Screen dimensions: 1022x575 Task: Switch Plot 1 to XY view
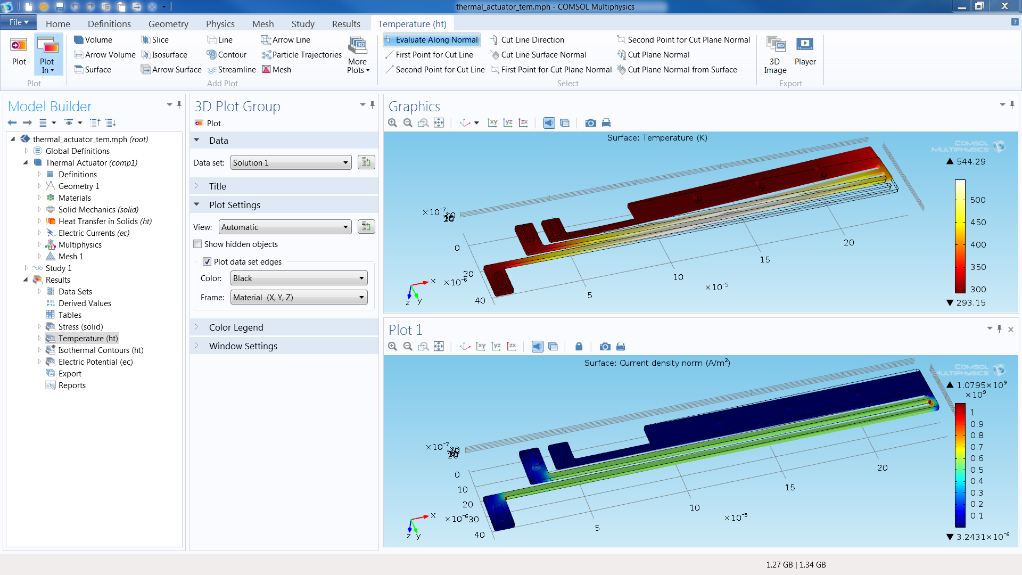(481, 347)
